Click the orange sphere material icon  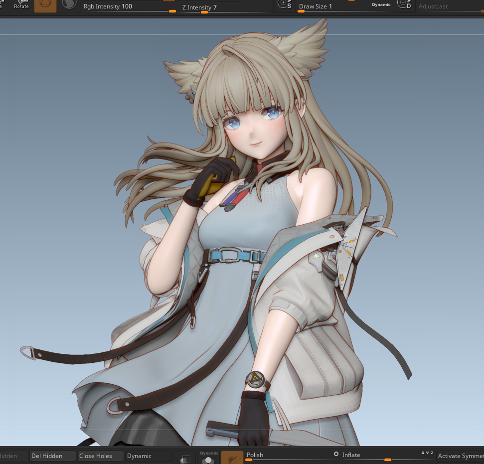pos(45,6)
